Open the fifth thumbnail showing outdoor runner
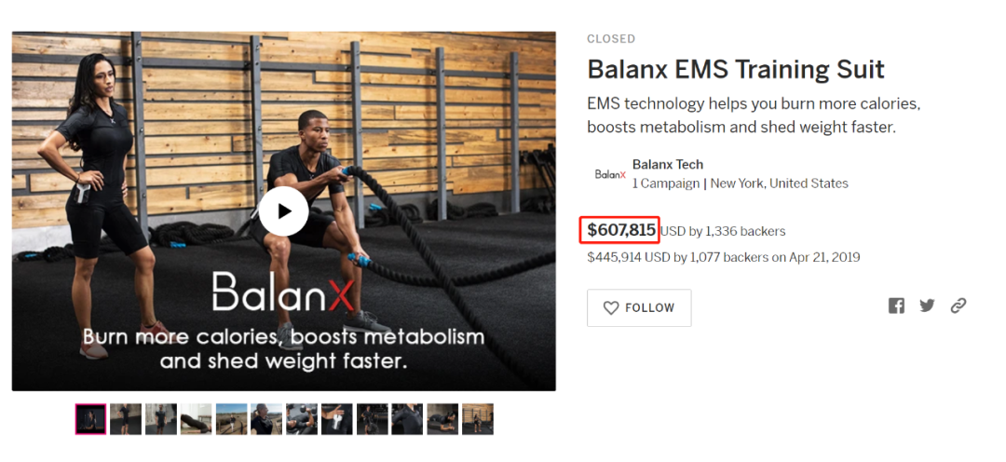The width and height of the screenshot is (1006, 462). point(231,419)
